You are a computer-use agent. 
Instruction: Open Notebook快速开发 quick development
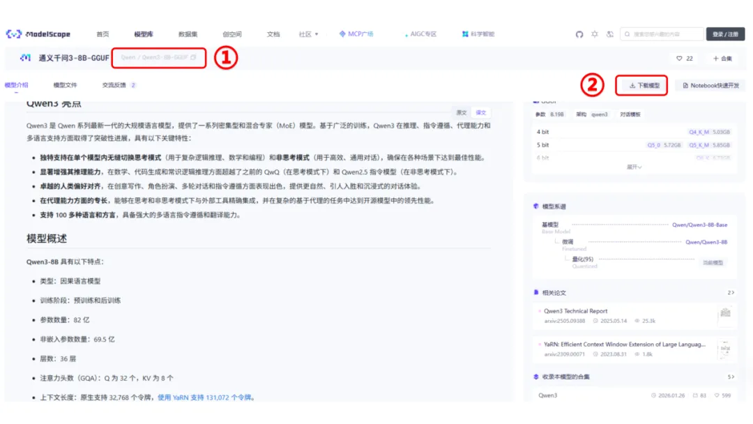[710, 86]
